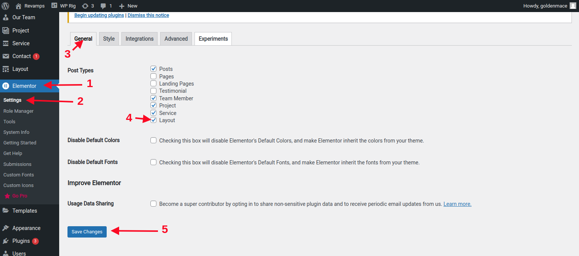579x256 pixels.
Task: Open the comments bubble icon
Action: click(103, 6)
